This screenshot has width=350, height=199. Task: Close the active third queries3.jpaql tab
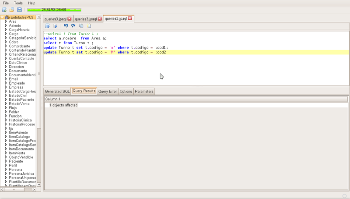point(130,18)
